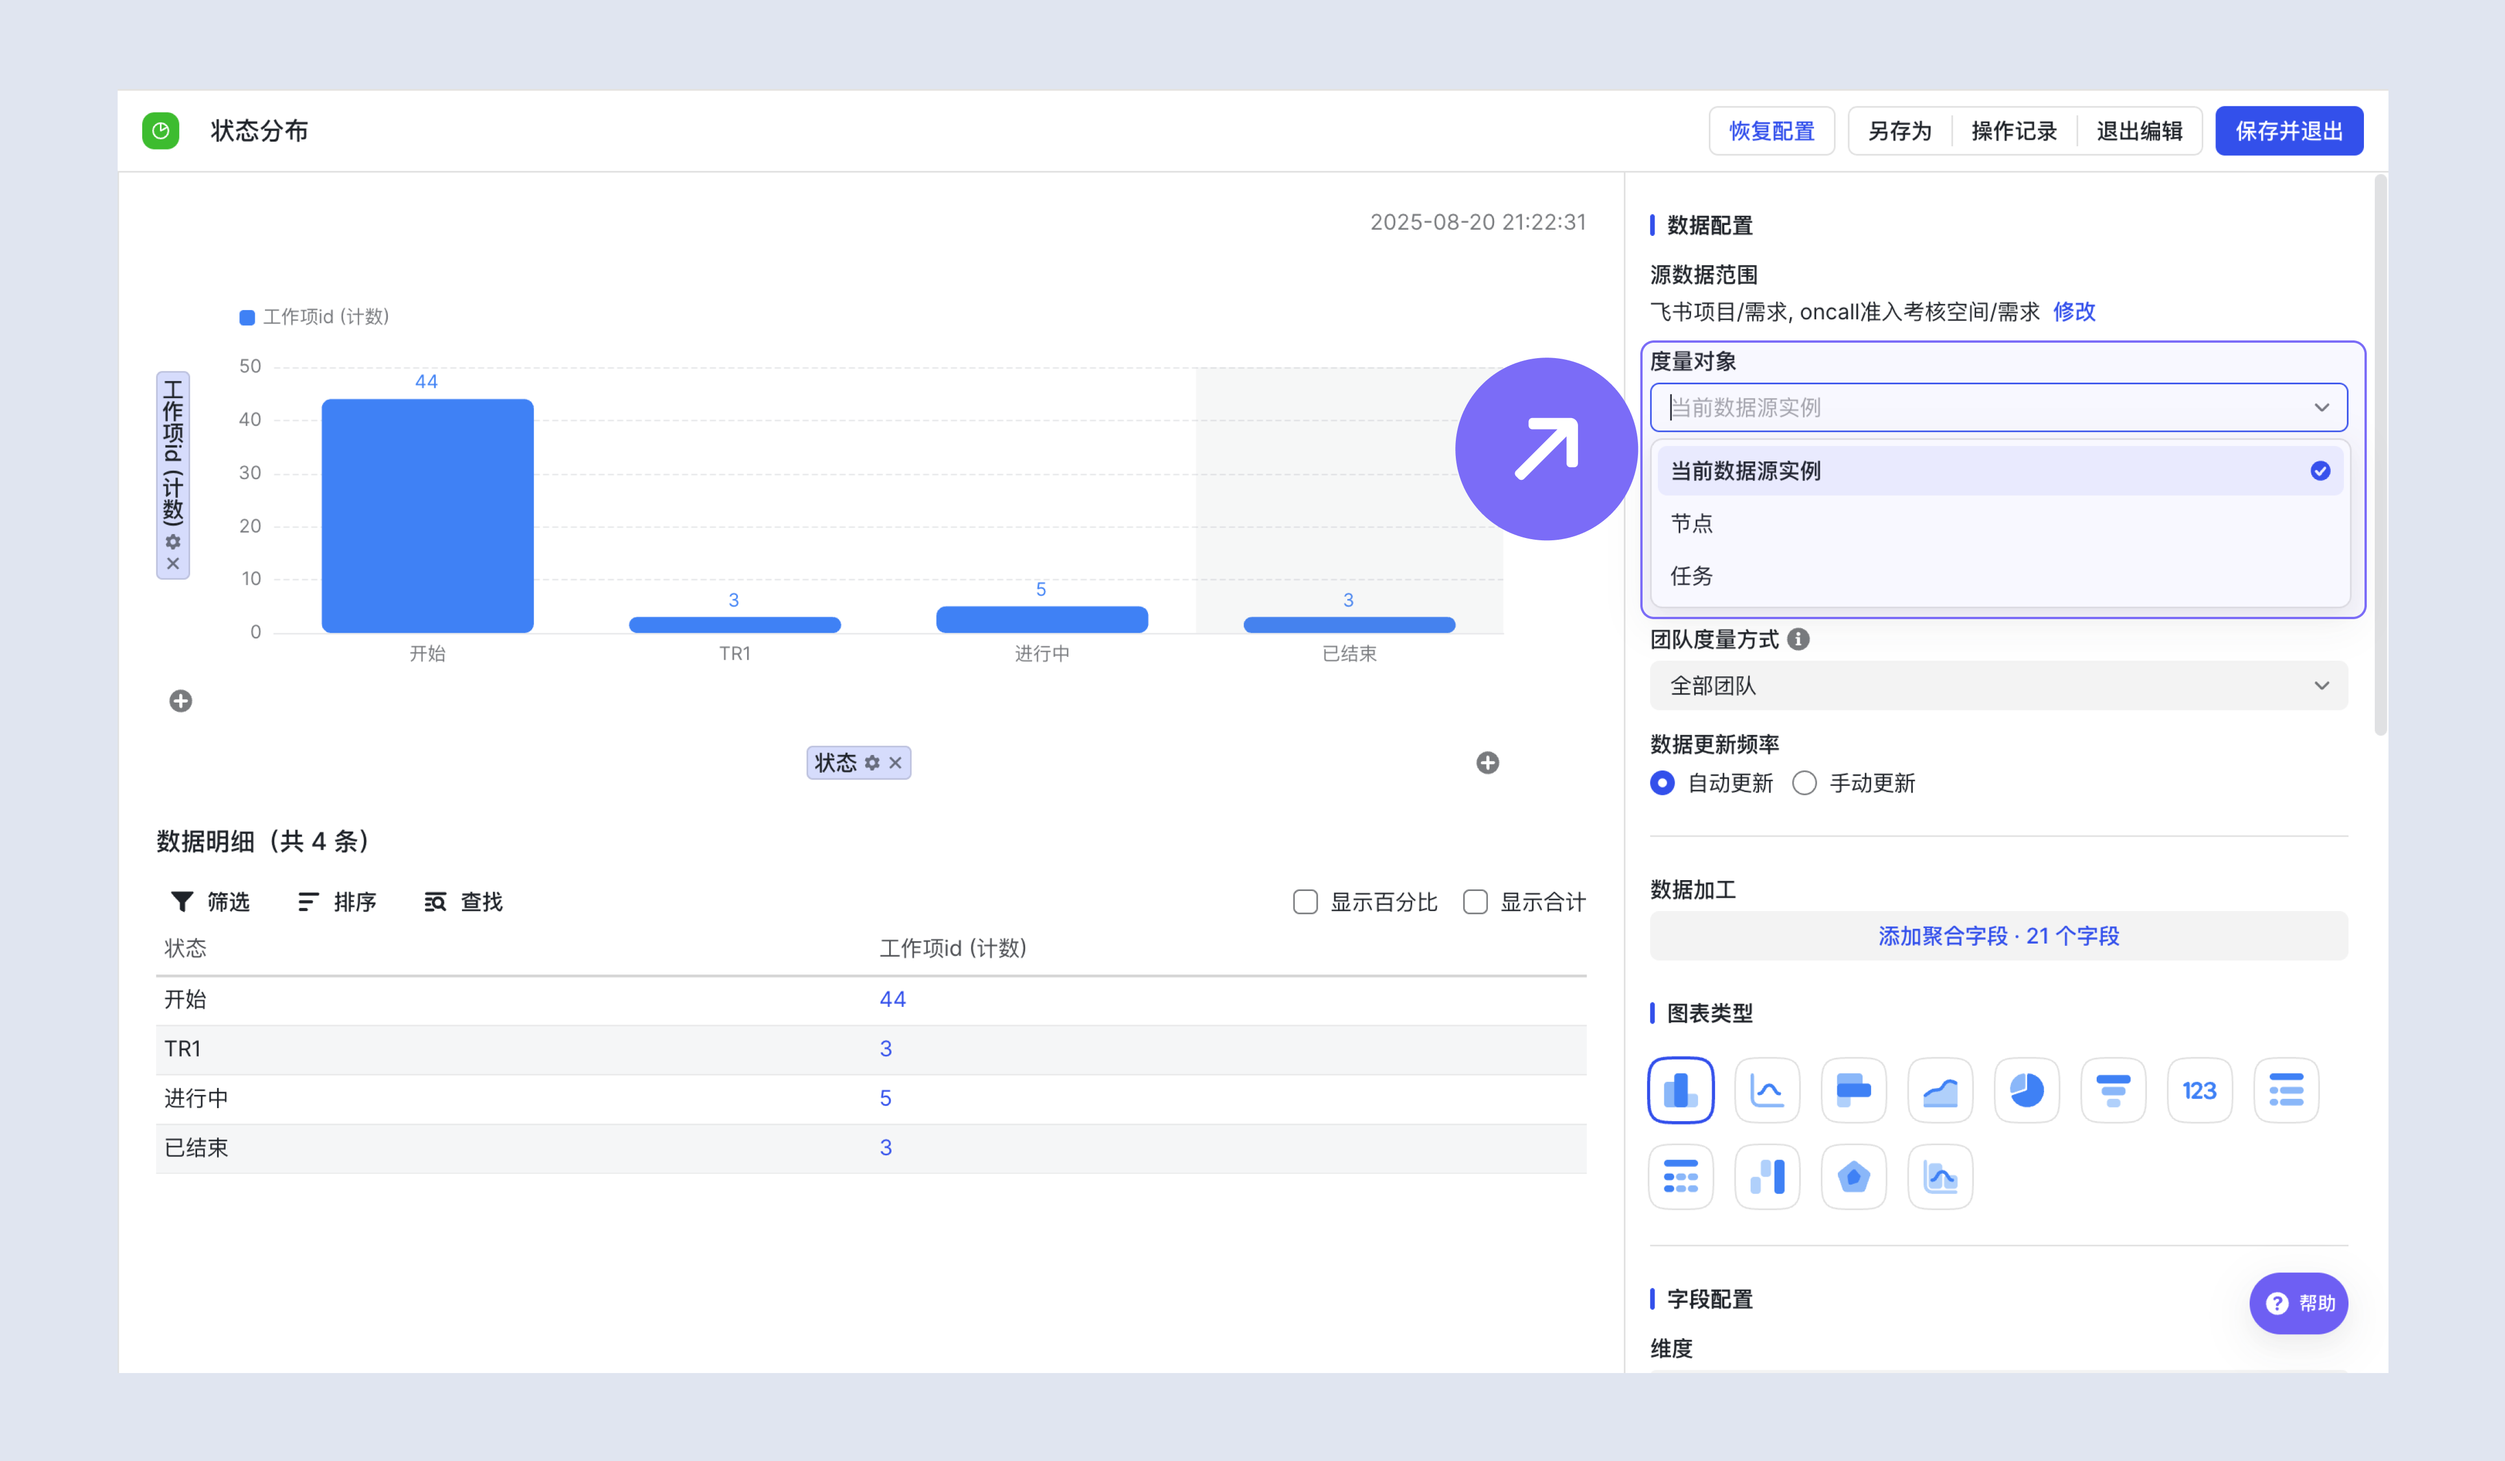Open the gear settings on 状态 chip
The height and width of the screenshot is (1461, 2505).
point(872,762)
